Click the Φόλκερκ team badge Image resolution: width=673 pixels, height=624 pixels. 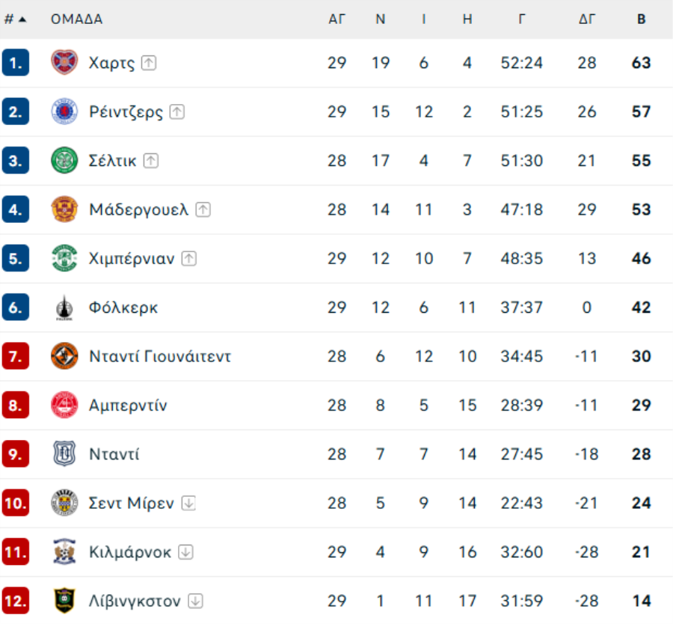tap(64, 308)
